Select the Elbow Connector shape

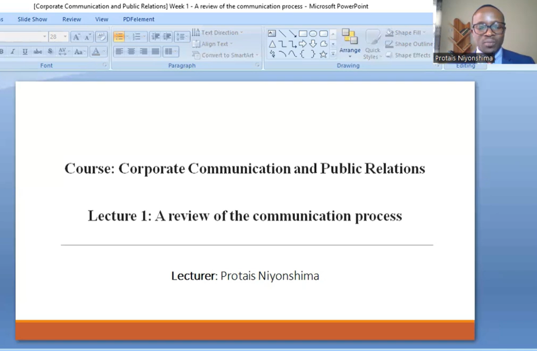(282, 44)
